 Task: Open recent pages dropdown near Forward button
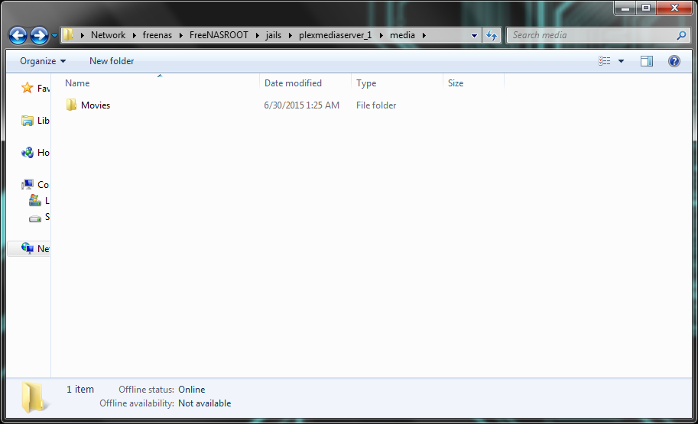click(x=55, y=35)
